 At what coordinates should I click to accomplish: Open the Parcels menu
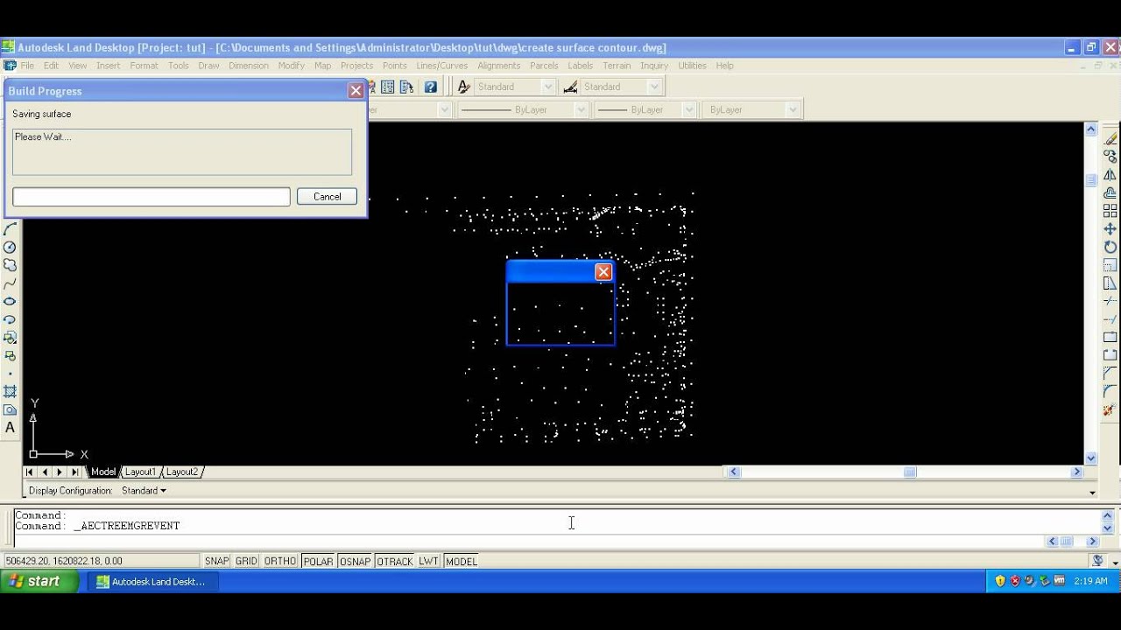(x=544, y=66)
